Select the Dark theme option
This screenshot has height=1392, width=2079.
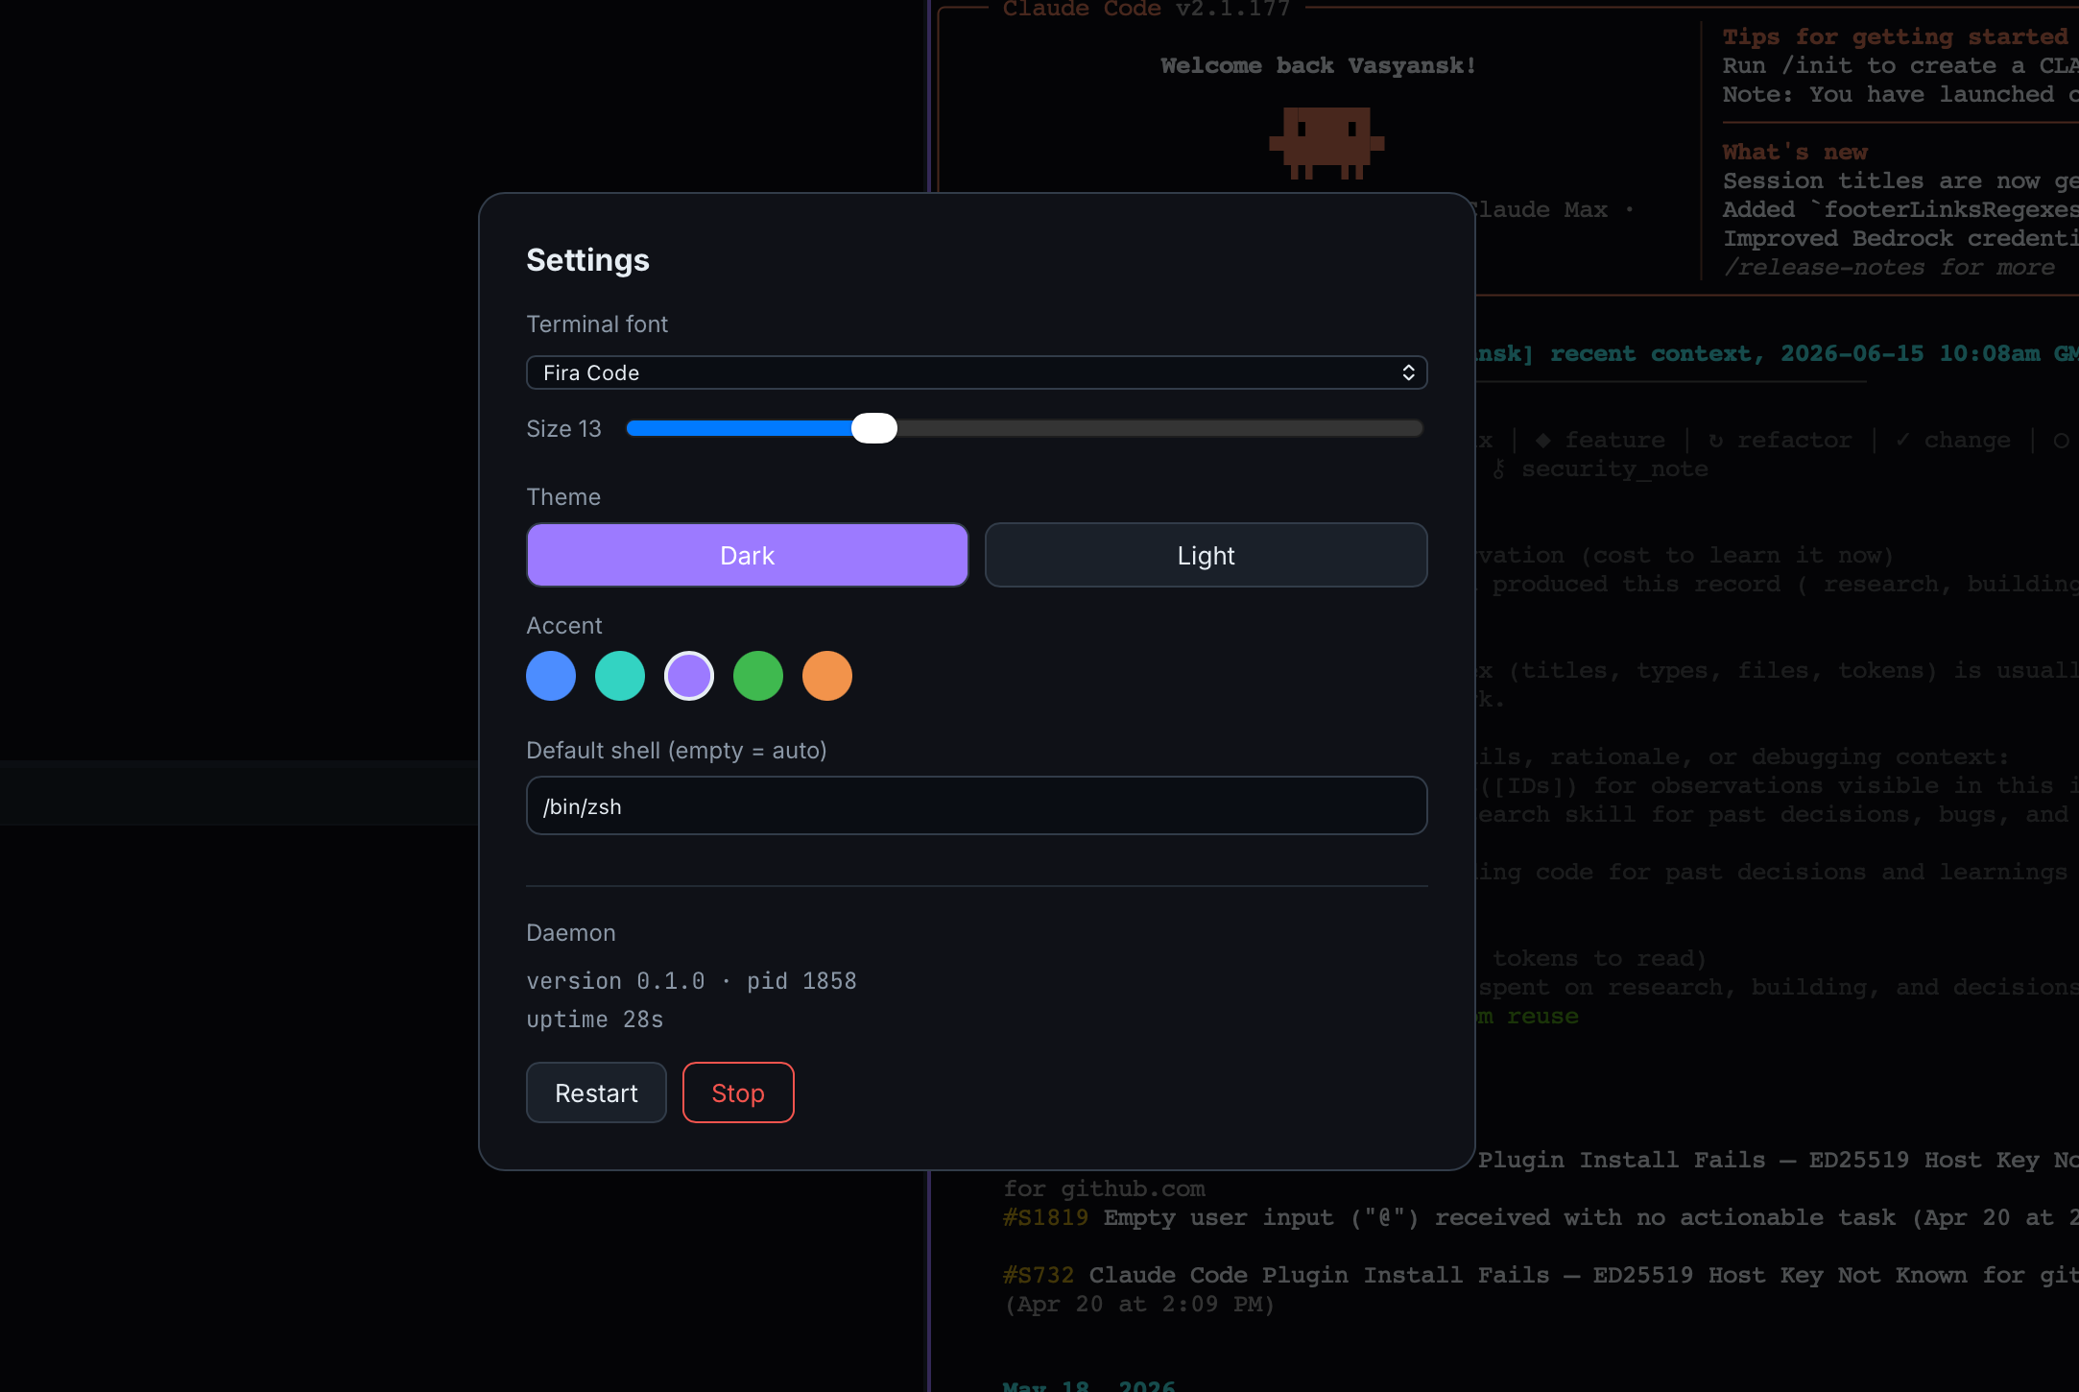pyautogui.click(x=747, y=555)
